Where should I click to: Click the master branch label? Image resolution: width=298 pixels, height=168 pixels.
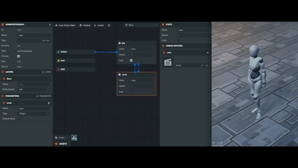(x=100, y=25)
